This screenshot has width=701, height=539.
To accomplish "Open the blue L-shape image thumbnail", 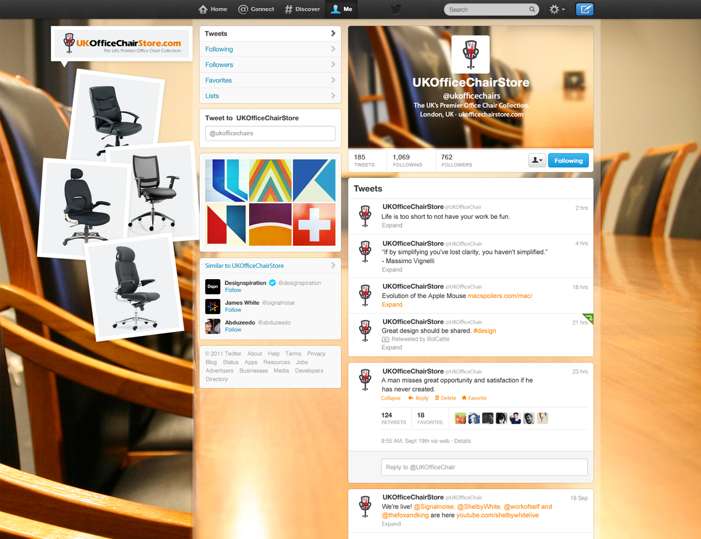I will [x=226, y=181].
